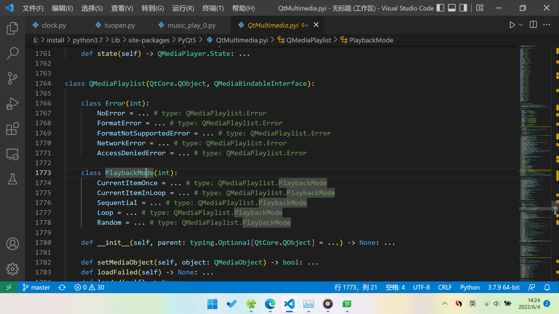Toggle the secondary side bar layout button
Viewport: 559px width, 314px height.
(463, 8)
